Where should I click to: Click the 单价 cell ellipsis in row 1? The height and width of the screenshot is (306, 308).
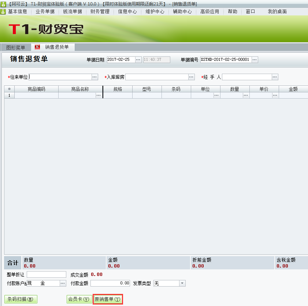(275, 95)
